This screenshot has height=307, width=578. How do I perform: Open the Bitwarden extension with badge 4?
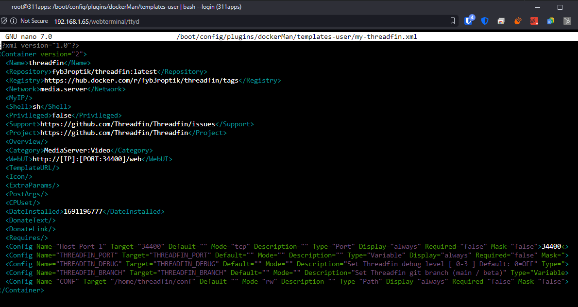(469, 20)
